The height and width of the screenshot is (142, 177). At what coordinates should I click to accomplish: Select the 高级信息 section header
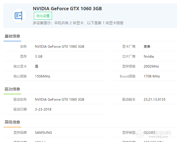12,122
